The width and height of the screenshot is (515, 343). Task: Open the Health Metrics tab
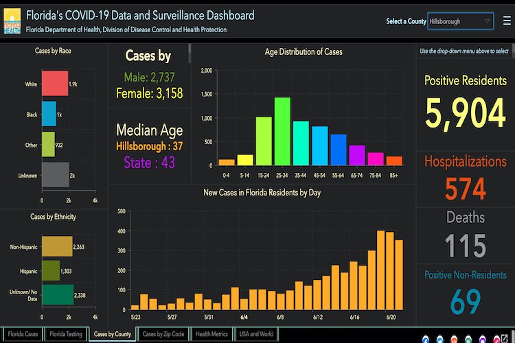[x=211, y=334]
